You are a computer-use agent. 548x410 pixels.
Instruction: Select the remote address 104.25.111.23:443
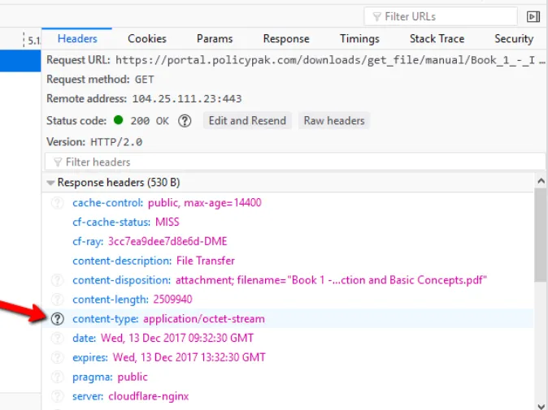(x=187, y=99)
